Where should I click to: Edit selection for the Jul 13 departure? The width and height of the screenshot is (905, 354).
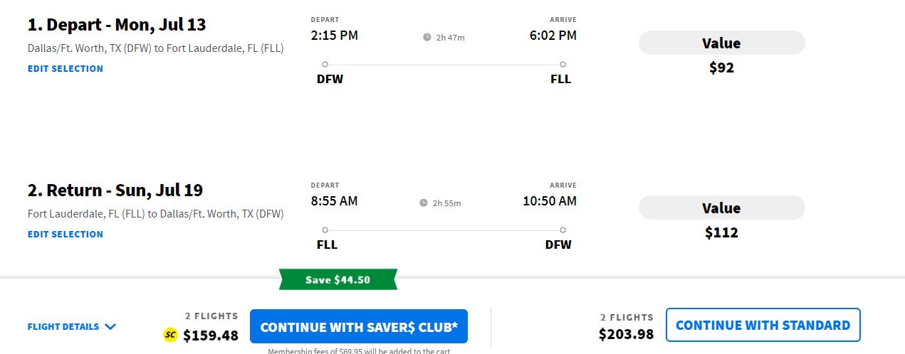66,69
